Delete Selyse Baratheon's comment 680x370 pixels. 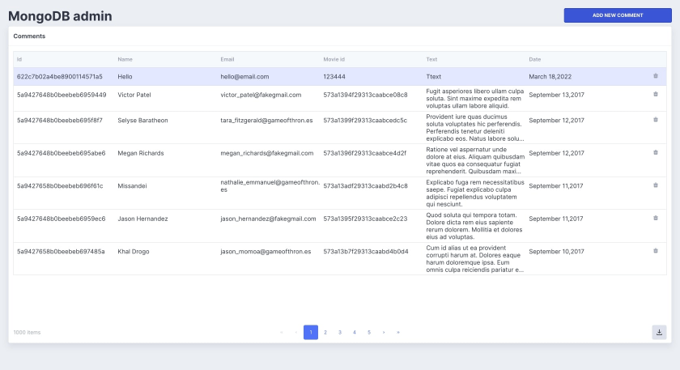click(x=655, y=120)
